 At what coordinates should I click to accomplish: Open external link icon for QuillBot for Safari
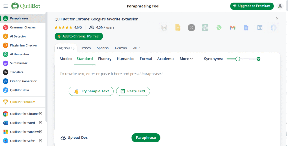coord(40,141)
